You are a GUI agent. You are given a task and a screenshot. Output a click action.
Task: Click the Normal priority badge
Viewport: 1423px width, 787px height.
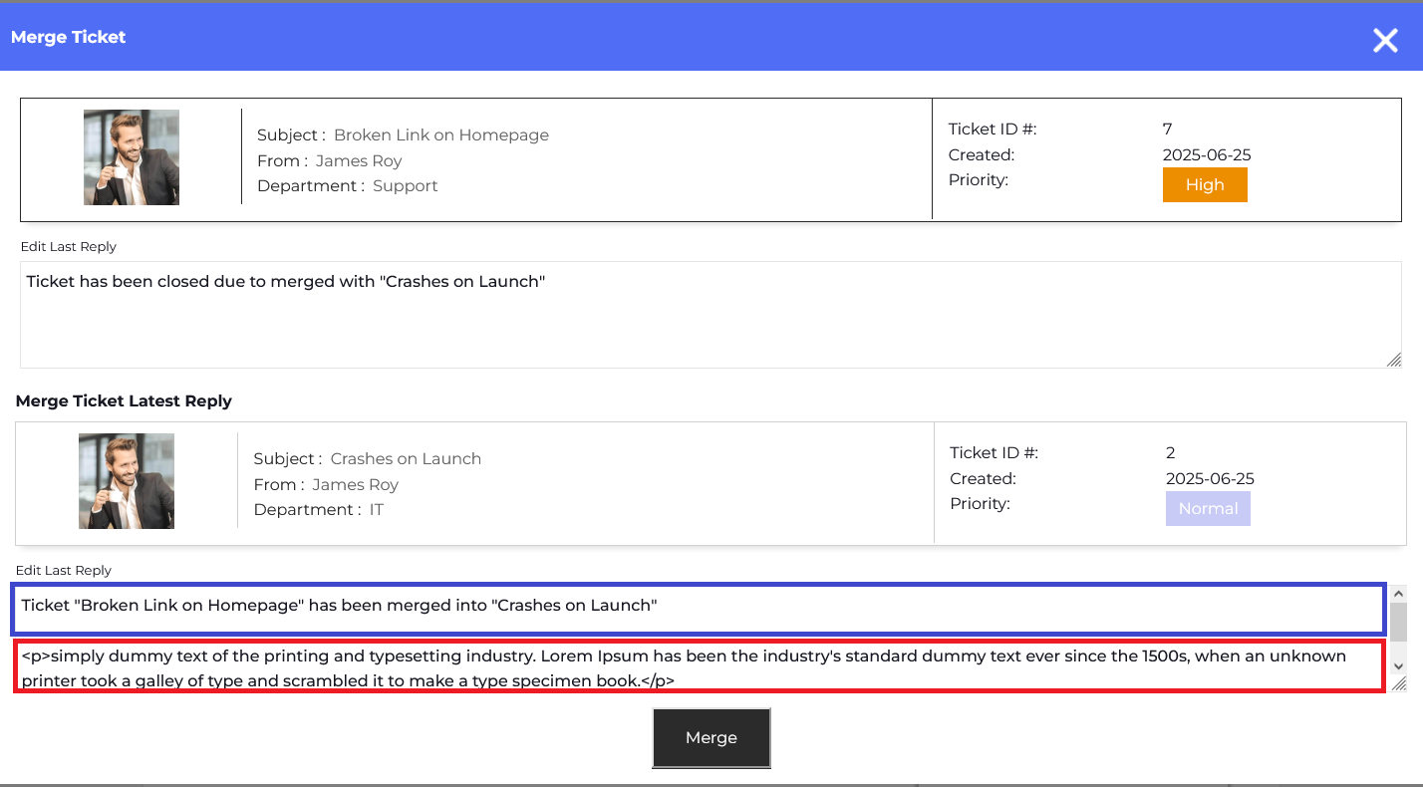1208,509
